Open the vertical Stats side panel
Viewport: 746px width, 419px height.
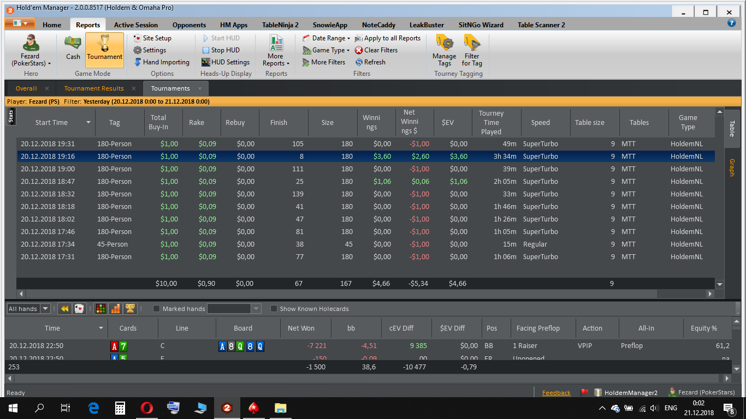(11, 116)
